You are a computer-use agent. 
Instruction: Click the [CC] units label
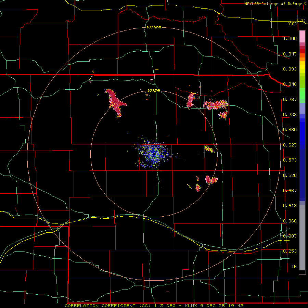coord(292,24)
